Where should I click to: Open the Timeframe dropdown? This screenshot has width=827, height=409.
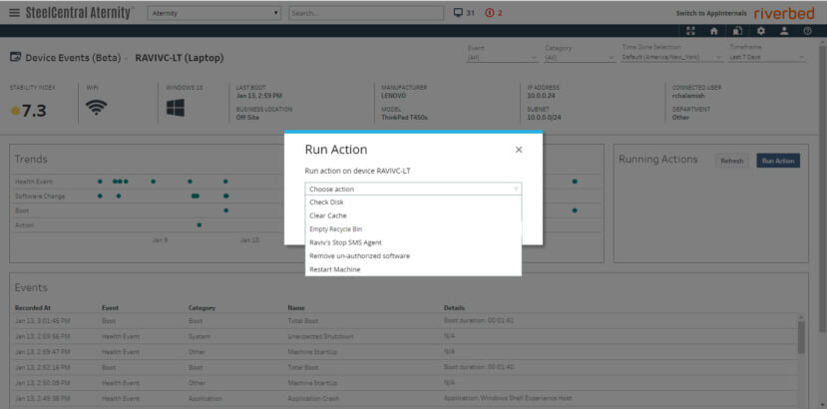pyautogui.click(x=768, y=57)
